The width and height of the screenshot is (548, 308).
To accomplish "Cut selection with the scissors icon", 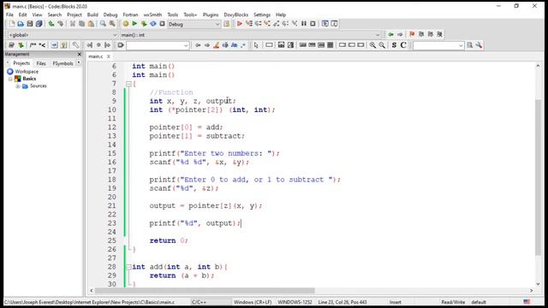I will (x=73, y=24).
